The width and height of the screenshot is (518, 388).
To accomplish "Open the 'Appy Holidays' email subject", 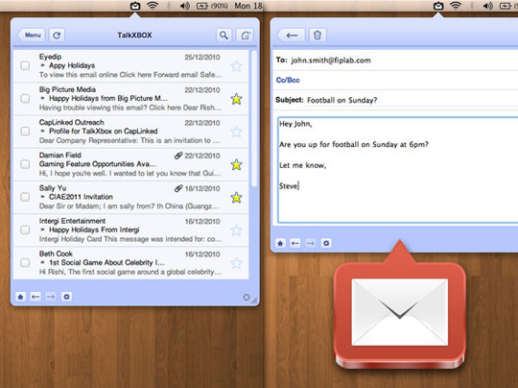I will point(72,65).
